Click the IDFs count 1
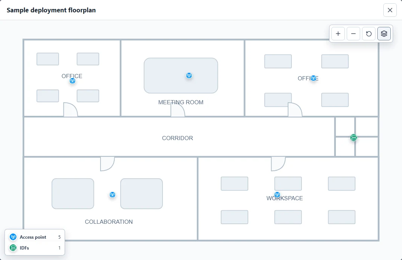 coord(59,248)
